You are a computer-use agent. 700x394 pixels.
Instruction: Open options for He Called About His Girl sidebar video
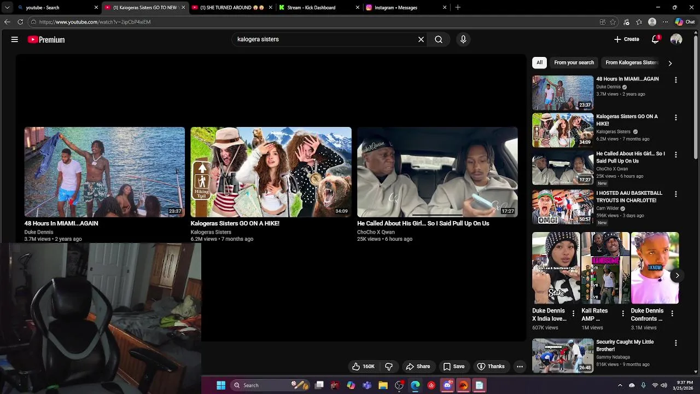[x=676, y=155]
